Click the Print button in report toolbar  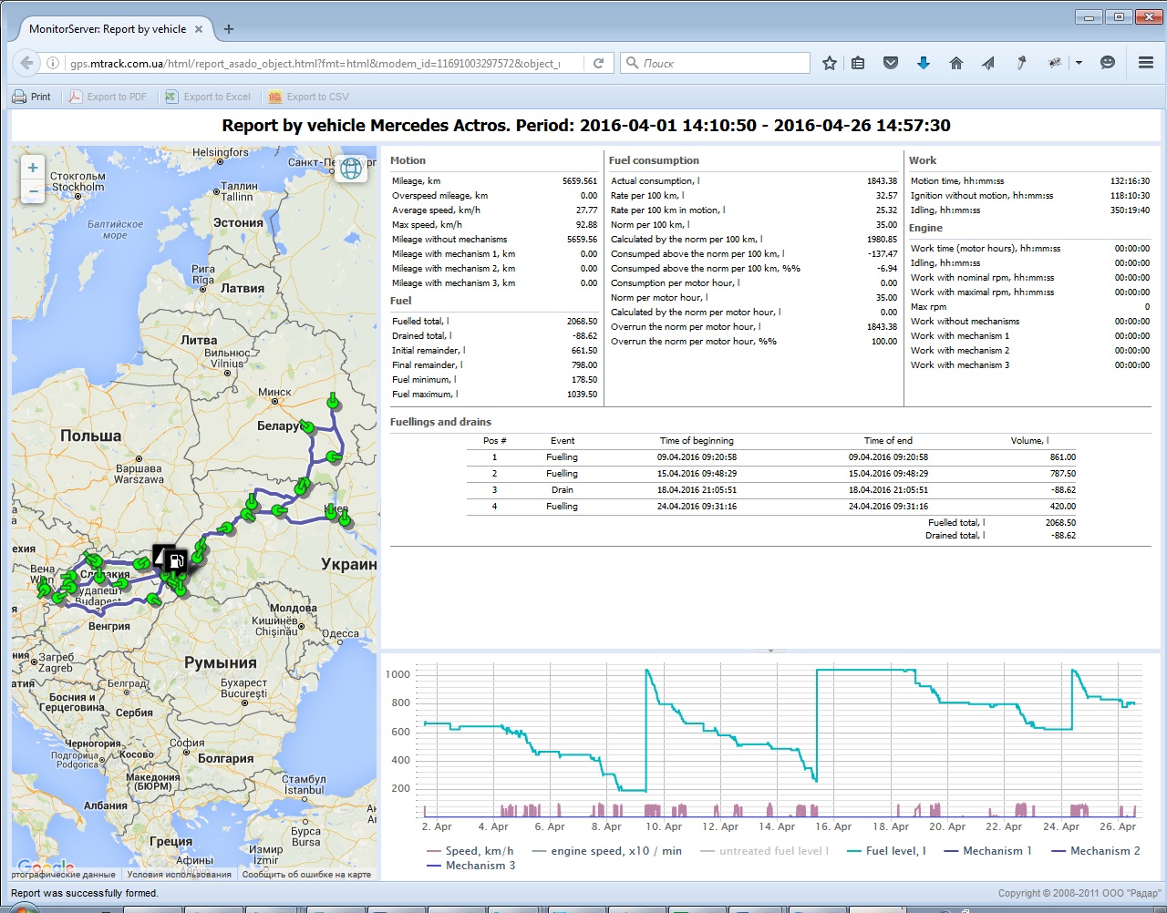tap(31, 97)
